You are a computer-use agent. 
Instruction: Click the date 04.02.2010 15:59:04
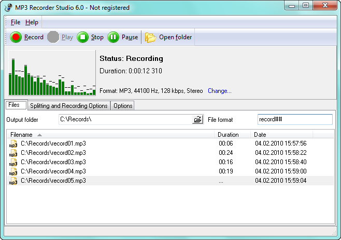(281, 181)
